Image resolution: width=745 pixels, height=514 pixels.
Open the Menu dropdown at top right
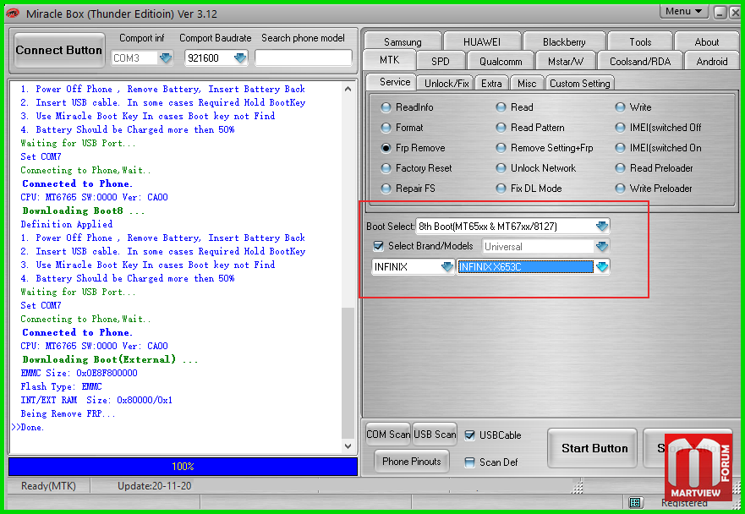(684, 11)
